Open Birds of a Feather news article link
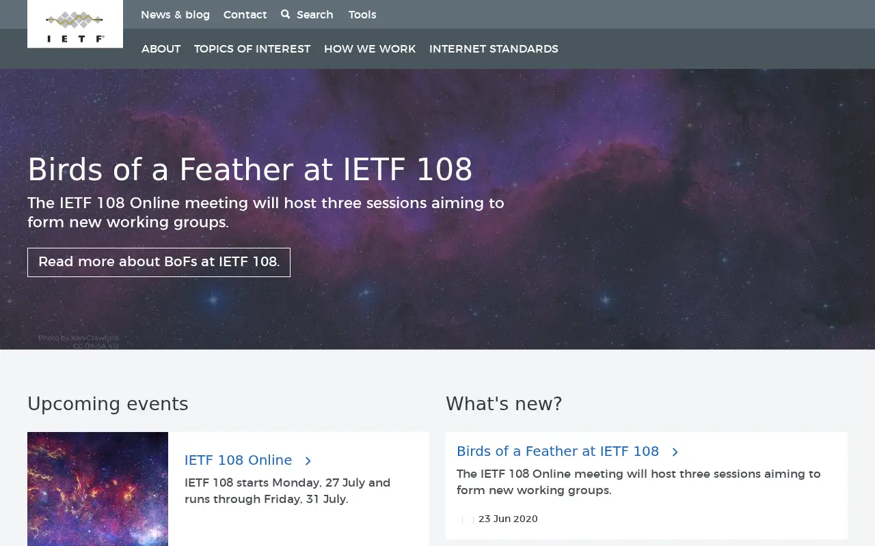Image resolution: width=875 pixels, height=546 pixels. (x=558, y=451)
